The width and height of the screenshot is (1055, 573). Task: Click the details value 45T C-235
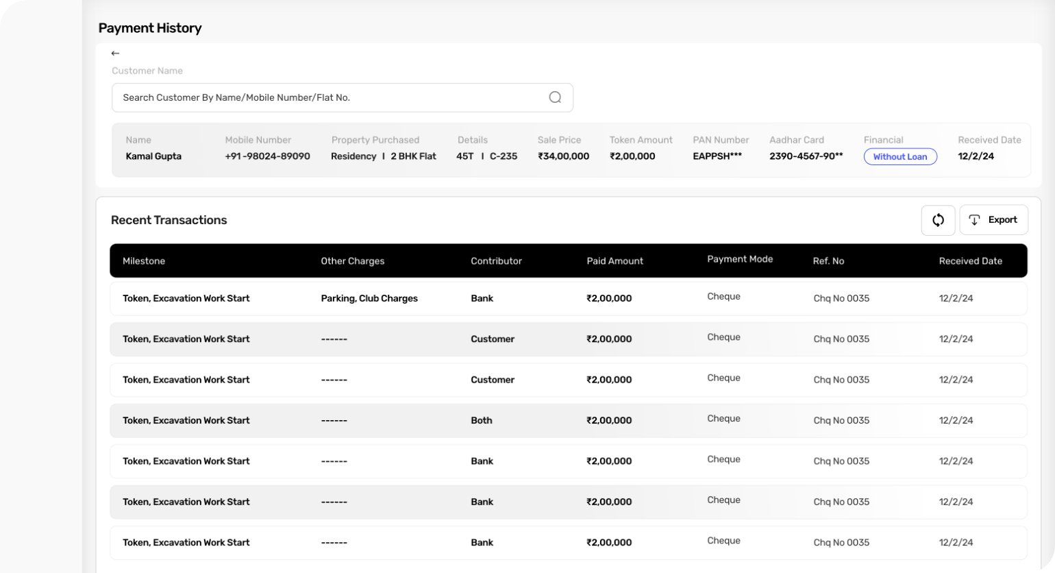[486, 156]
